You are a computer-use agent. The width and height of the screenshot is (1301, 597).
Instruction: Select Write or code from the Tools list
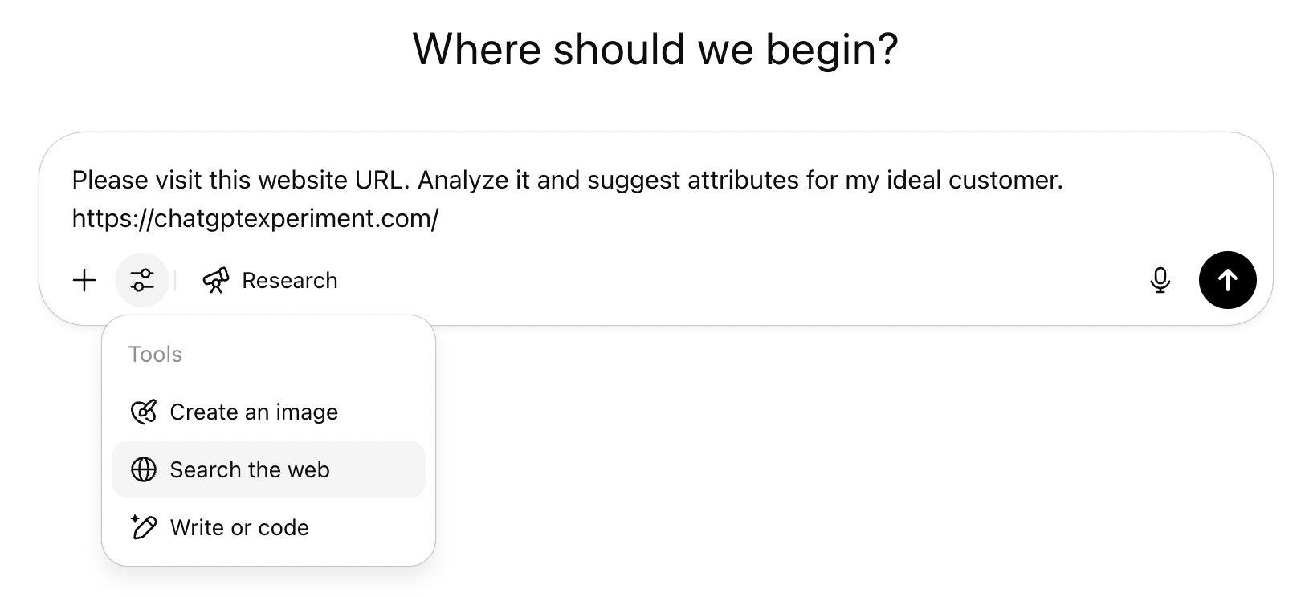[239, 527]
